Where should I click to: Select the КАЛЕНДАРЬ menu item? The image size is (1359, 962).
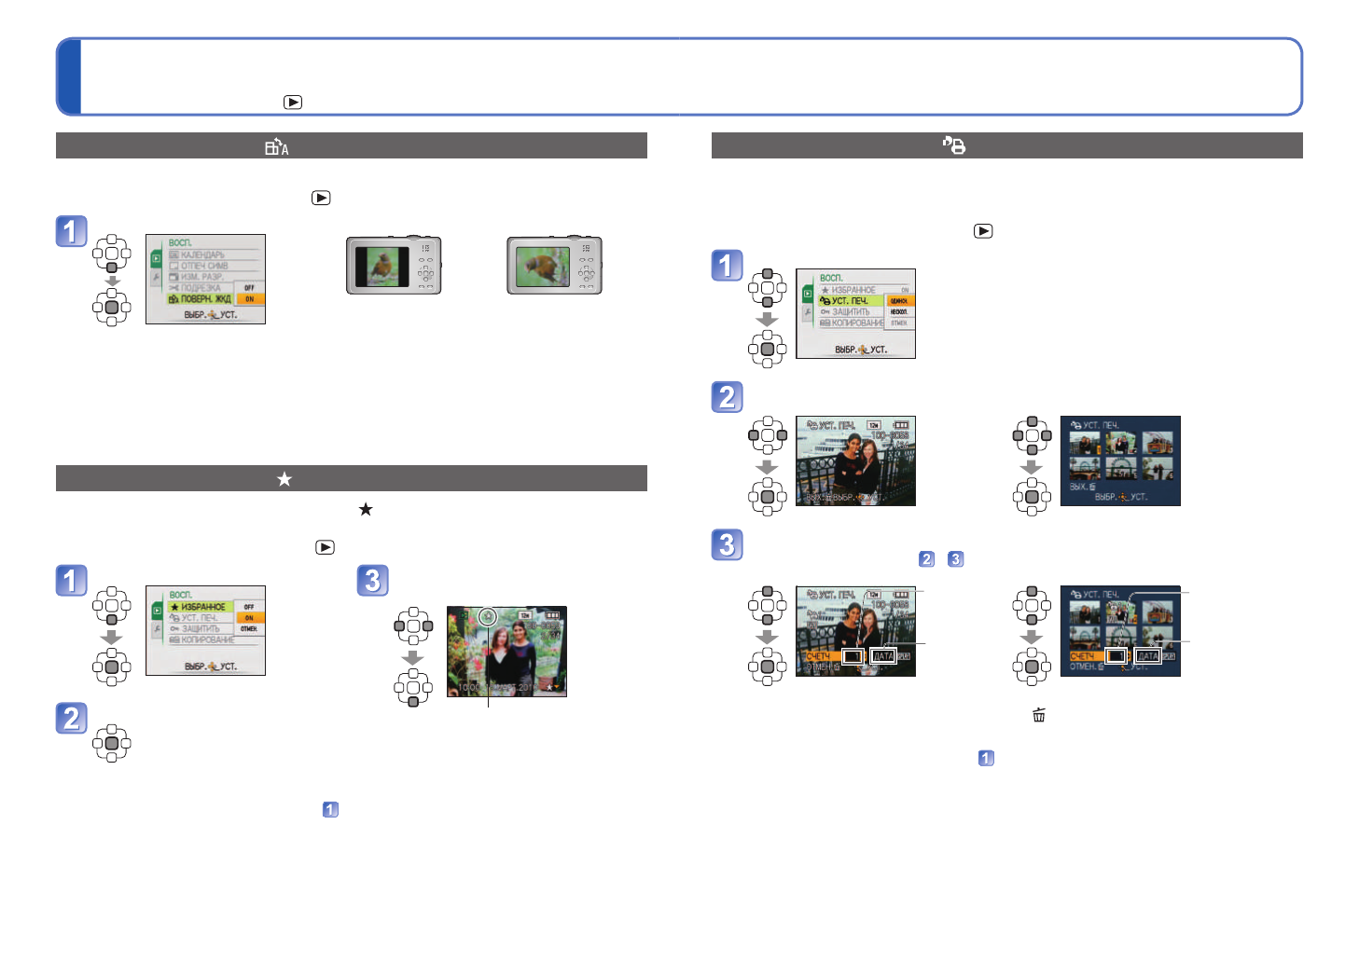(202, 254)
